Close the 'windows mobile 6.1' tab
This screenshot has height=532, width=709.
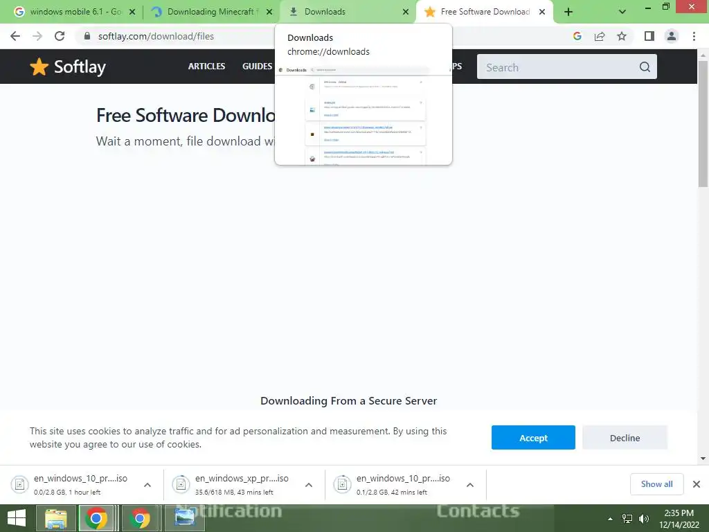(x=132, y=12)
